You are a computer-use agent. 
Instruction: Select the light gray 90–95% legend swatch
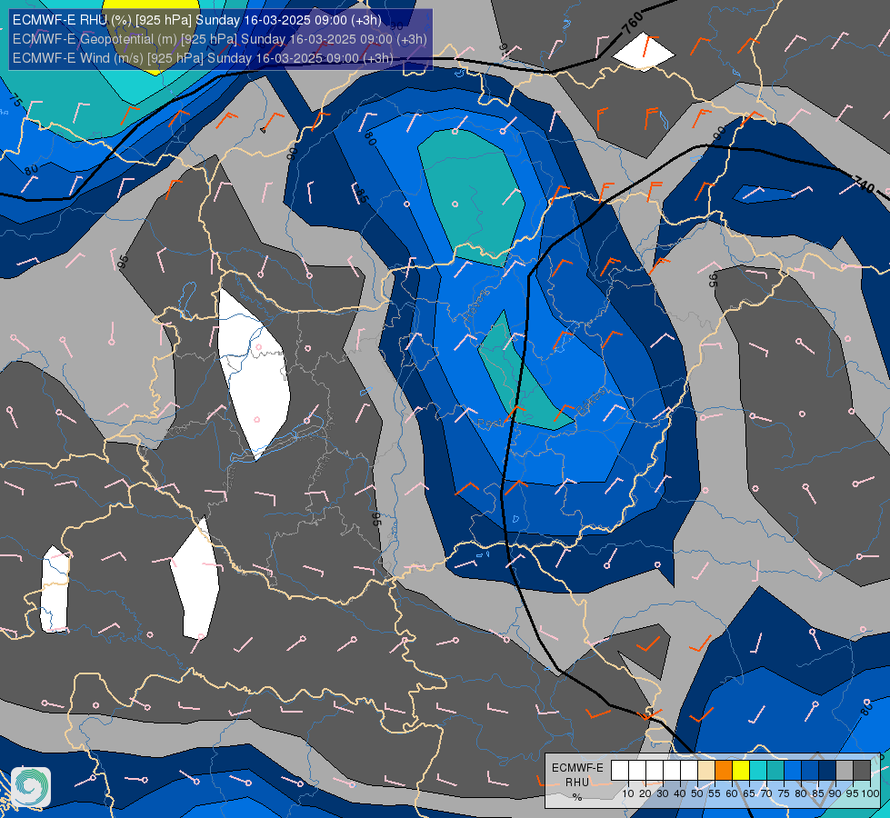pyautogui.click(x=845, y=771)
